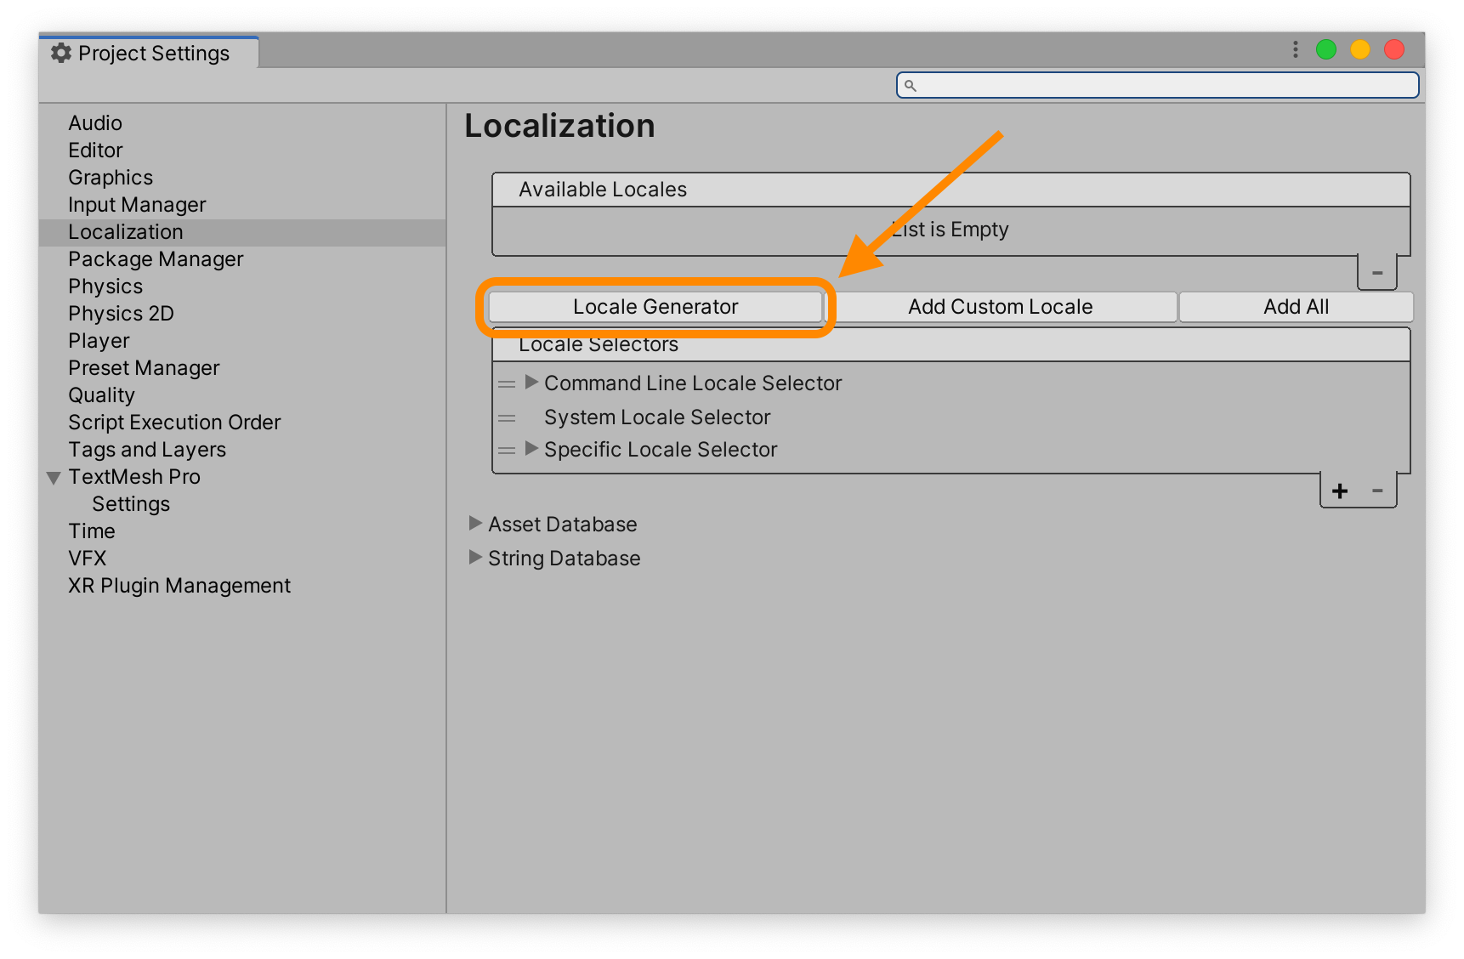Click the Add Custom Locale button
Viewport: 1464px width, 959px height.
tap(1001, 307)
